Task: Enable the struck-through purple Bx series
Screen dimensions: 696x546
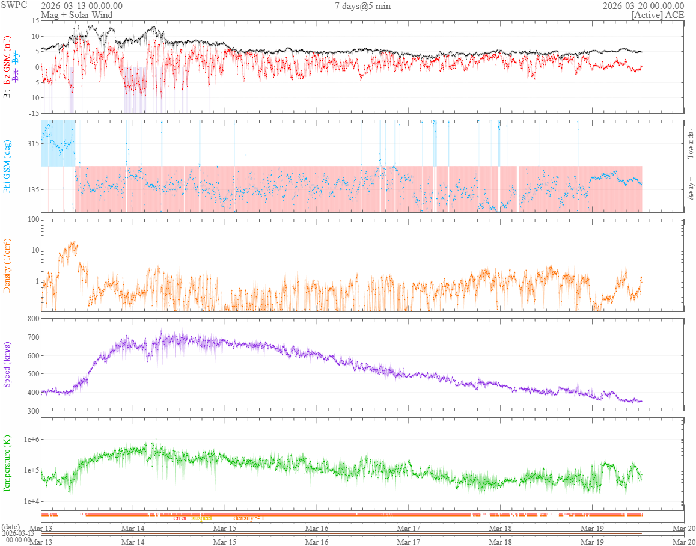Action: [16, 75]
